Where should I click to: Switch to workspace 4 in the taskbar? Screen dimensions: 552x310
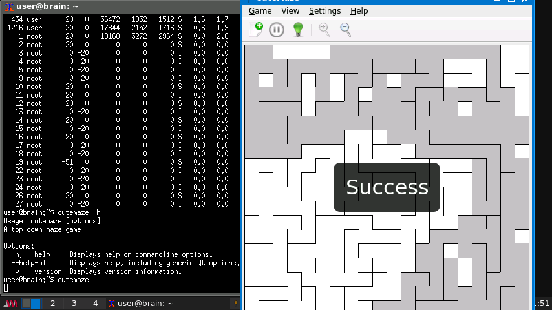click(95, 304)
